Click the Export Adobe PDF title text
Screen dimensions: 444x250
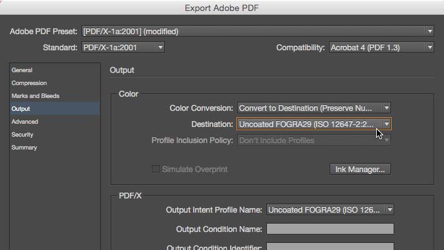[x=222, y=8]
